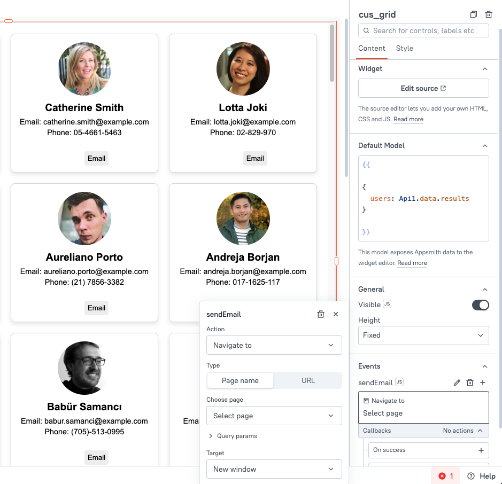The width and height of the screenshot is (502, 484).
Task: Click the Email button on Catherine Smith's card
Action: click(96, 158)
